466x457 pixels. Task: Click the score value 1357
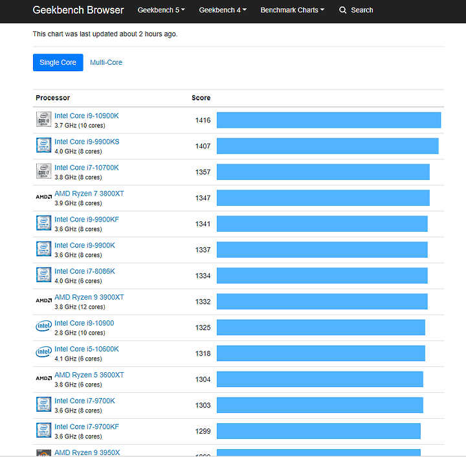(203, 172)
